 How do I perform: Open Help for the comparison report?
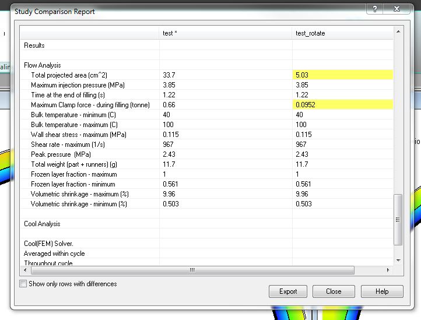pyautogui.click(x=382, y=291)
